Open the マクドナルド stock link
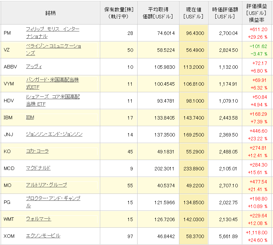This screenshot has width=273, height=245. (38, 168)
